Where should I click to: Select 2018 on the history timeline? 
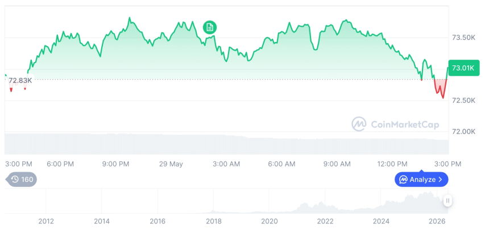(x=214, y=221)
